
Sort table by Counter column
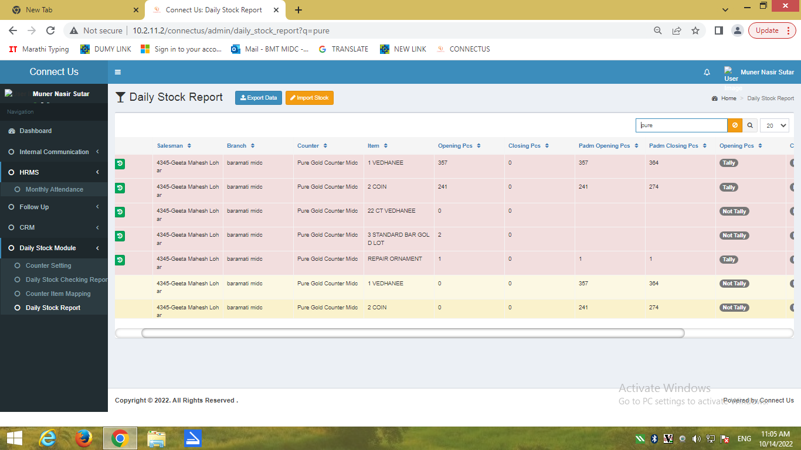[312, 146]
